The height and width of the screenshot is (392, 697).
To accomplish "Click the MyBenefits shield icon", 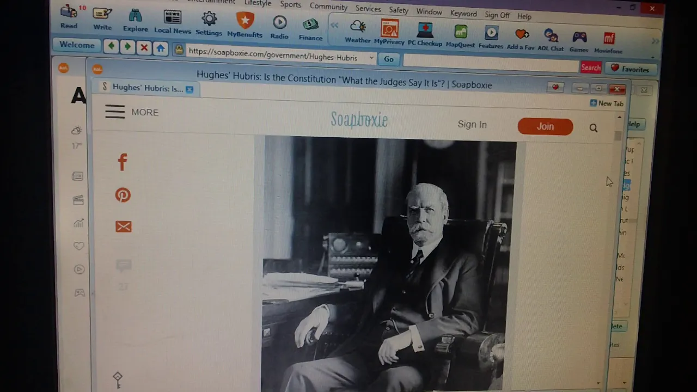I will [244, 24].
